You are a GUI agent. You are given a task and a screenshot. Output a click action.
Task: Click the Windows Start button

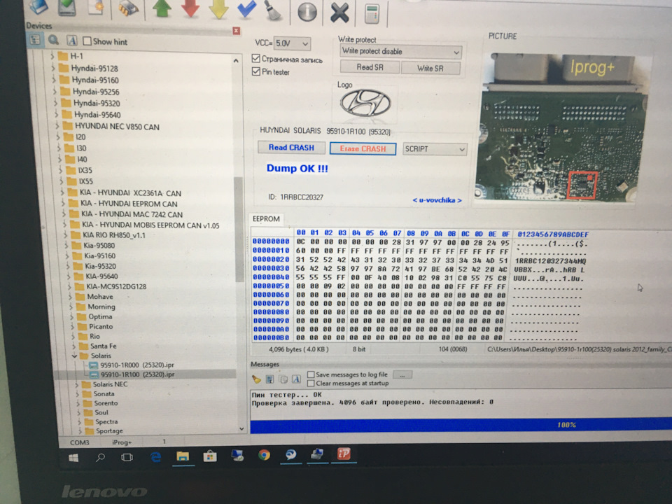(73, 458)
